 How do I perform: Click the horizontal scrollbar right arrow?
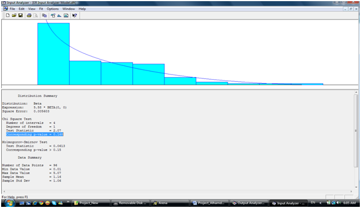pos(351,191)
